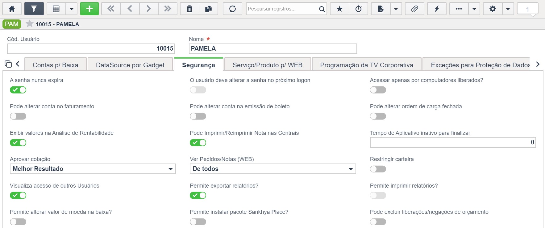The image size is (545, 228).
Task: Enable 'Restringir carteira' toggle
Action: 378,169
